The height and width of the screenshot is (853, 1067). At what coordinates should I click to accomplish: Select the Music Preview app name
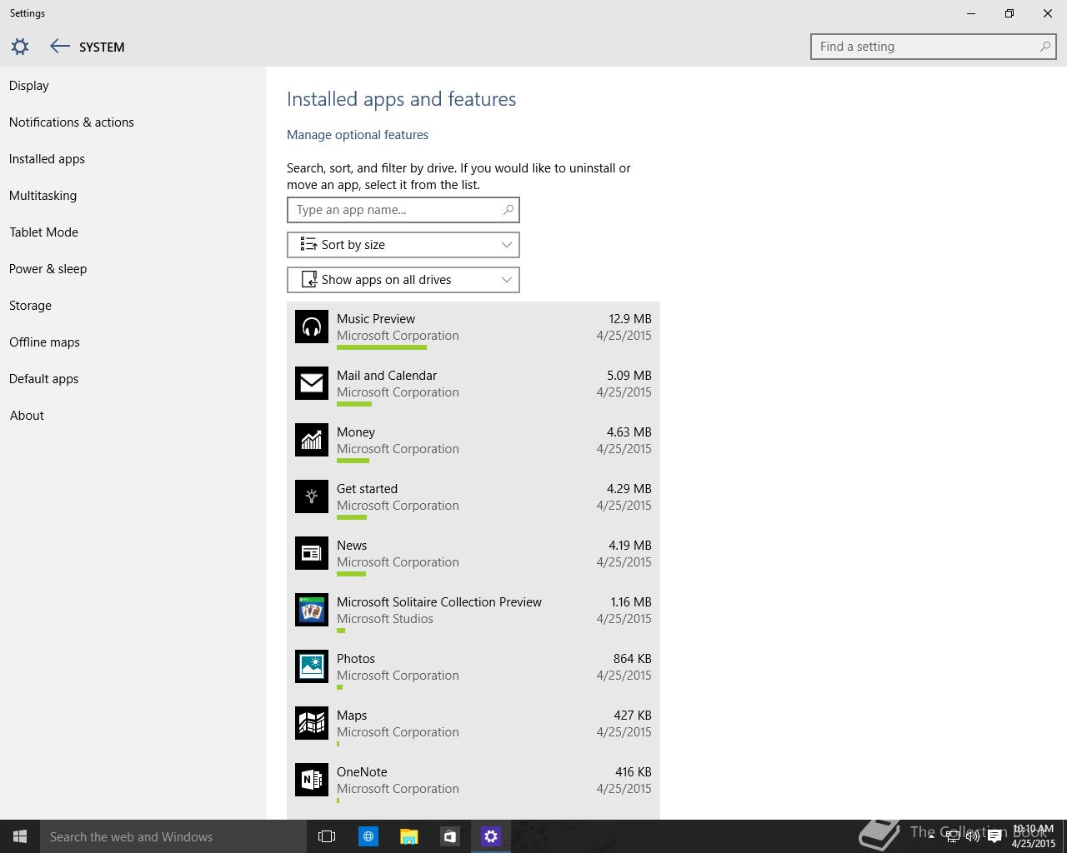pyautogui.click(x=376, y=319)
